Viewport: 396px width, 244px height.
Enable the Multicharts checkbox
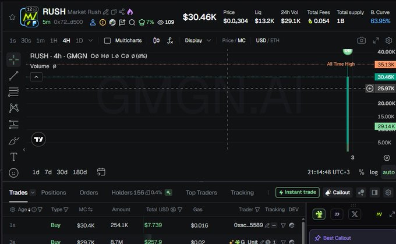coord(107,40)
